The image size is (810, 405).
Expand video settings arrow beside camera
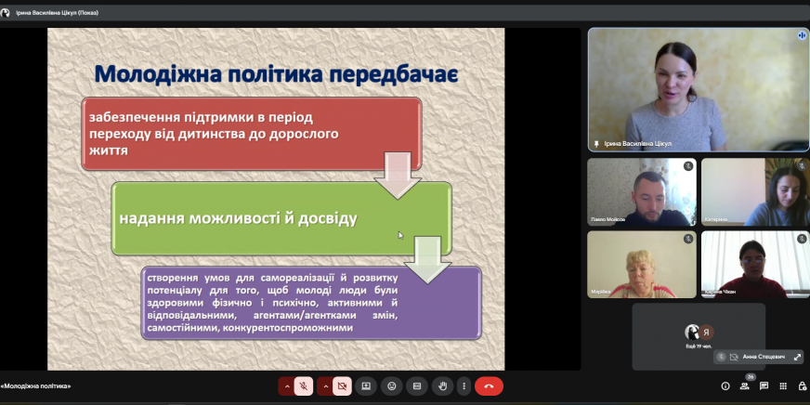[x=325, y=385]
